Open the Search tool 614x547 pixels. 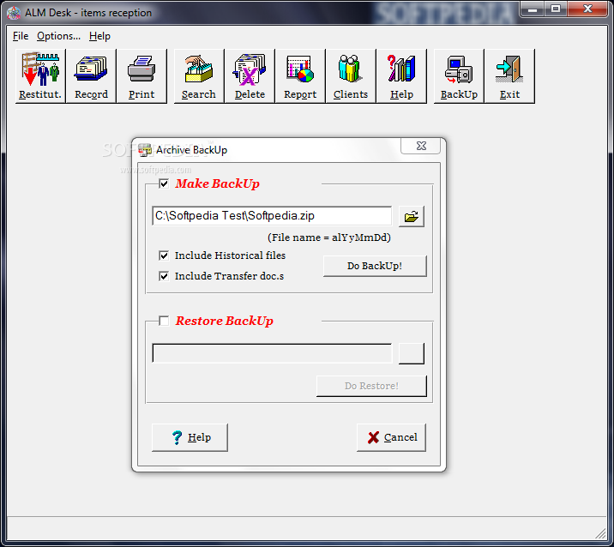[x=199, y=76]
